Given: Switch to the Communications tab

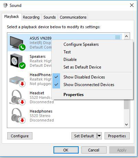Looking at the screenshot, I should (73, 17).
